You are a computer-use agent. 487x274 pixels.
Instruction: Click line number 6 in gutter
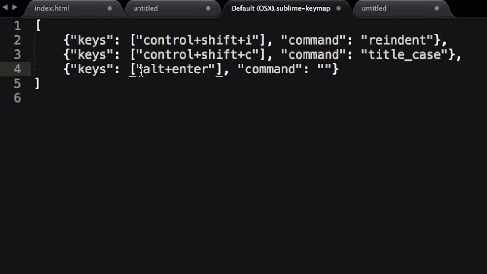(18, 98)
